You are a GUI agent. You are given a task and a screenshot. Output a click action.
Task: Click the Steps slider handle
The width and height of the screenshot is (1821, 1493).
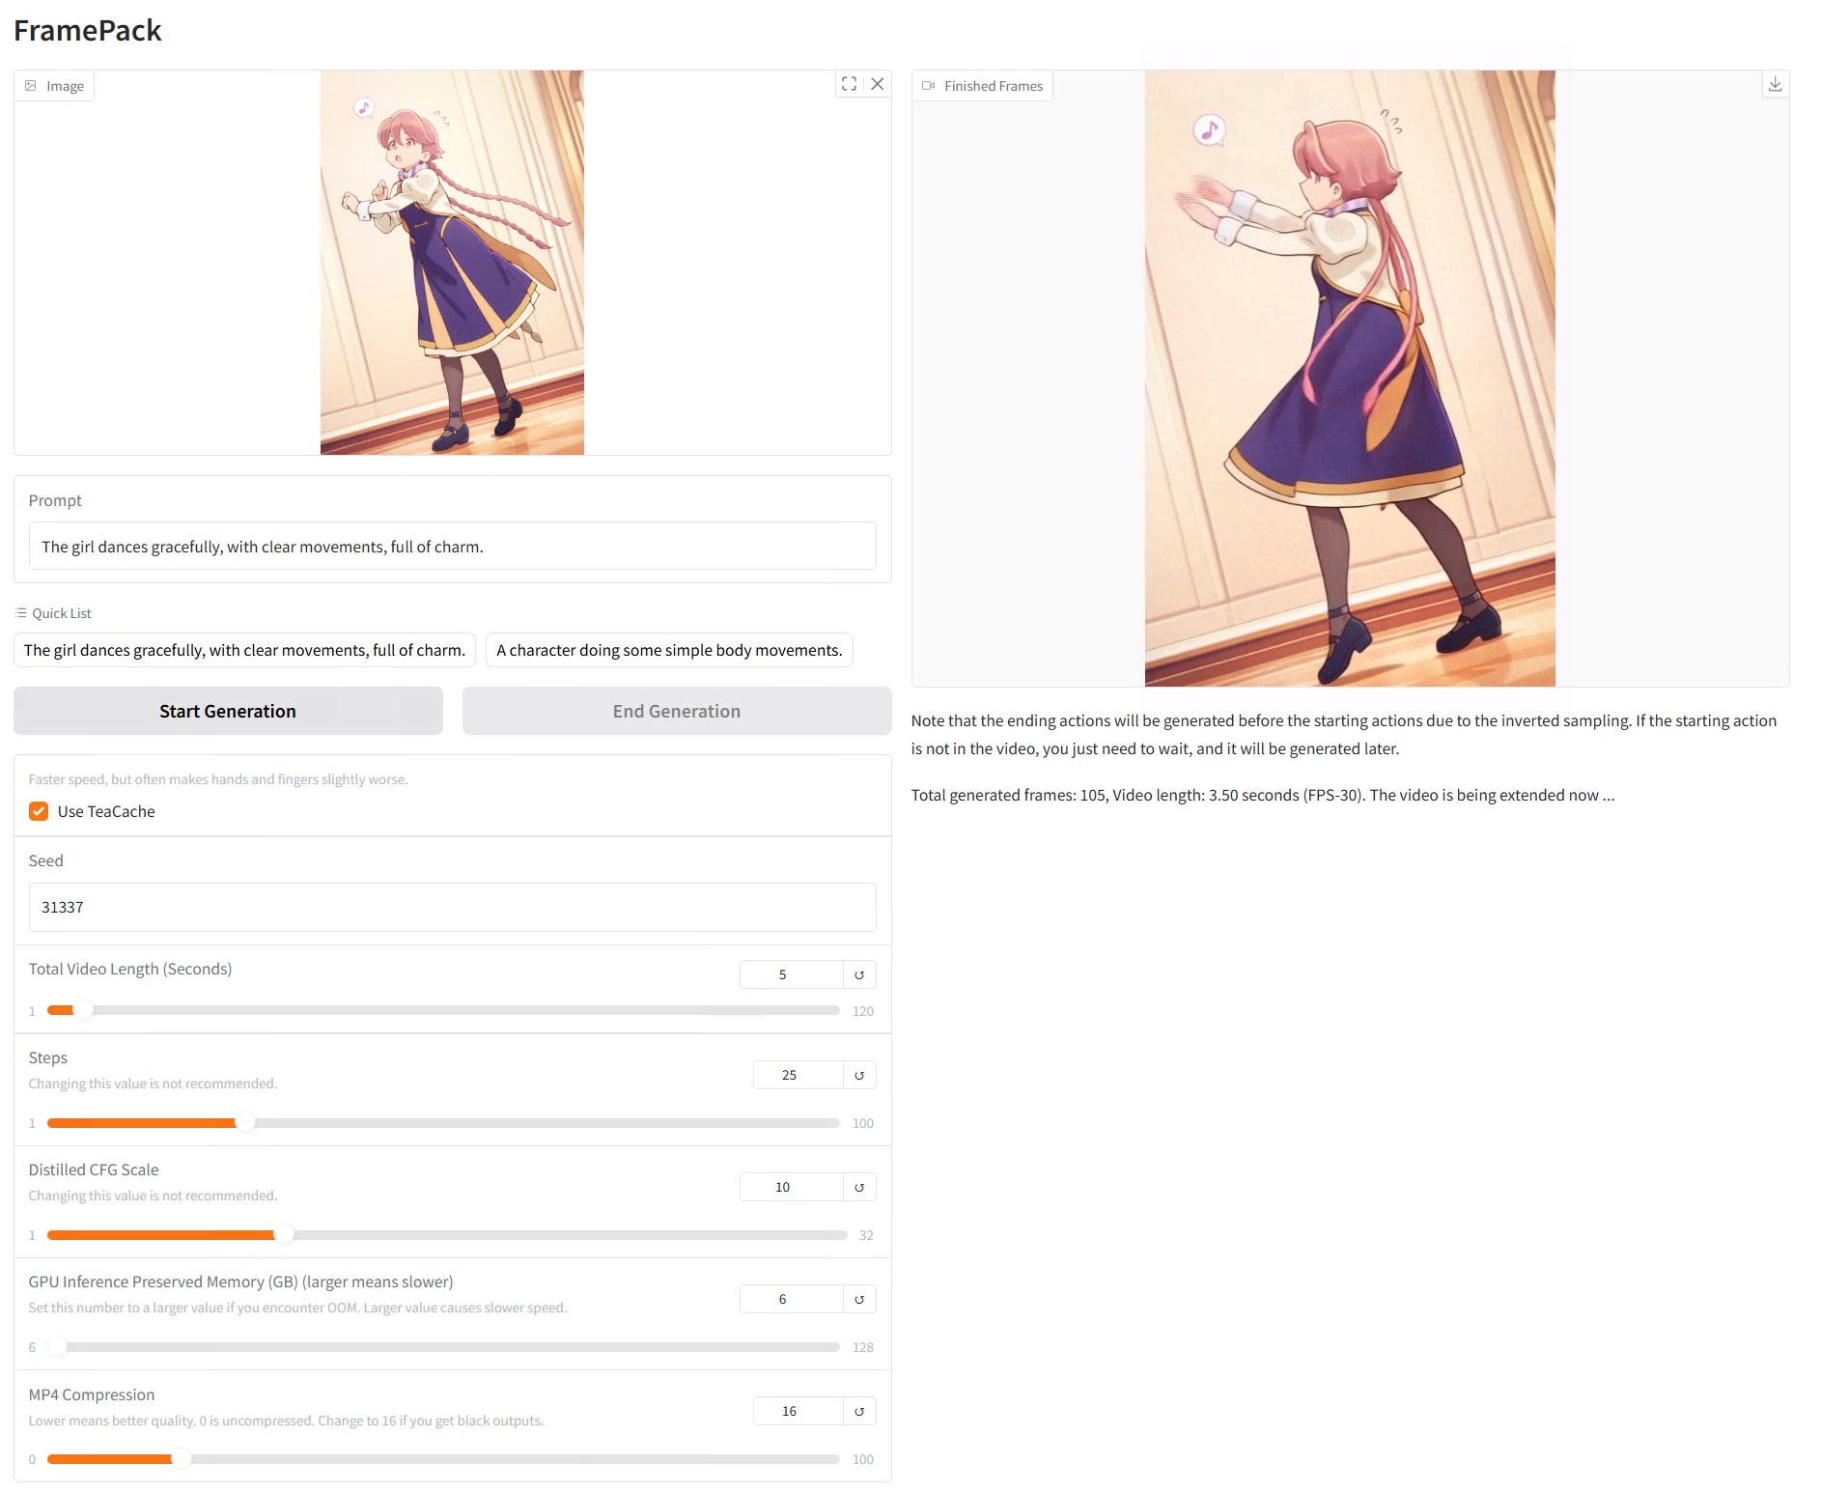(x=245, y=1123)
